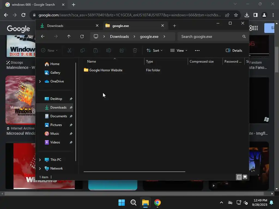This screenshot has width=279, height=209.
Task: Open a new Chrome tab
Action: click(74, 5)
